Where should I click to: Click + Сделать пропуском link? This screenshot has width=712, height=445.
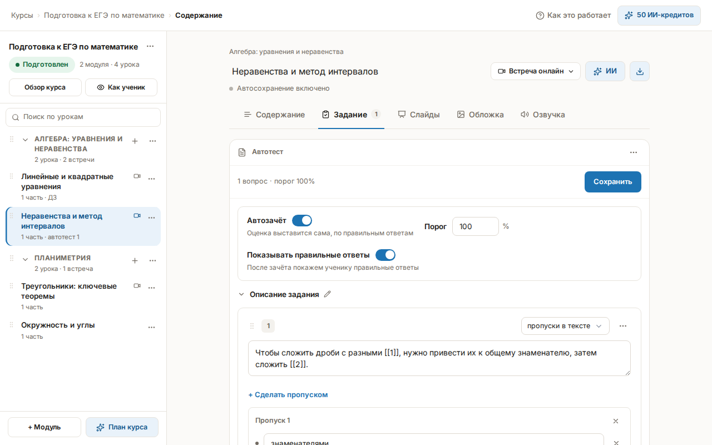pyautogui.click(x=288, y=395)
